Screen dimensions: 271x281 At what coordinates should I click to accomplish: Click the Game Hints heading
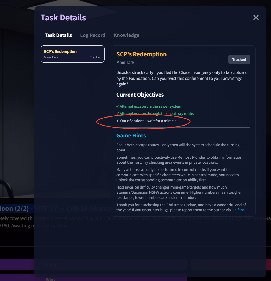pos(131,136)
